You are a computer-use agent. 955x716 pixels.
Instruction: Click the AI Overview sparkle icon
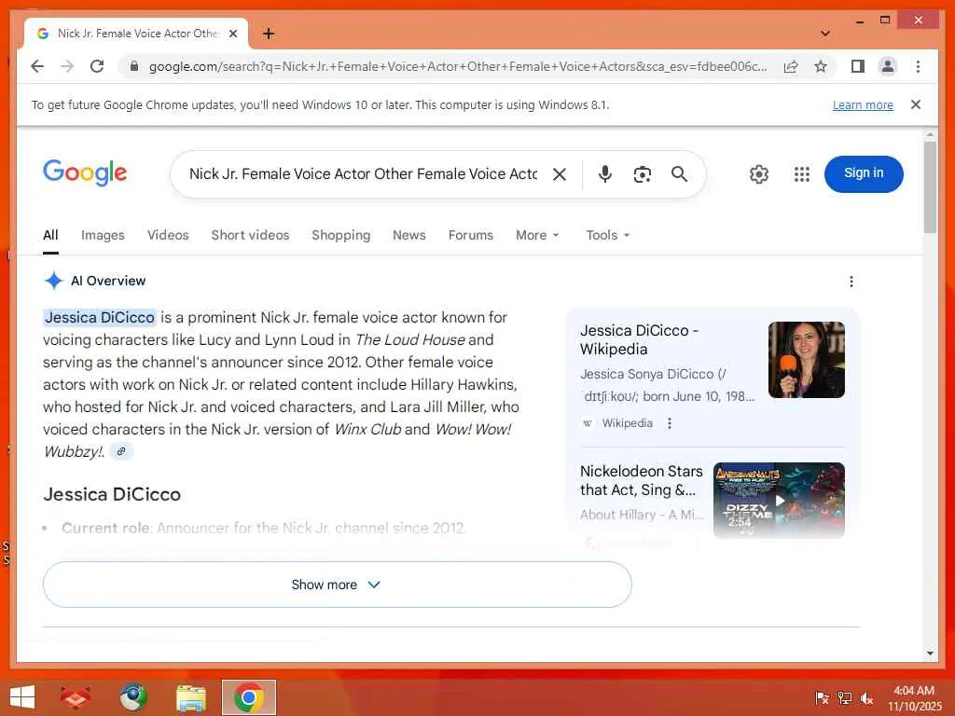(x=53, y=281)
